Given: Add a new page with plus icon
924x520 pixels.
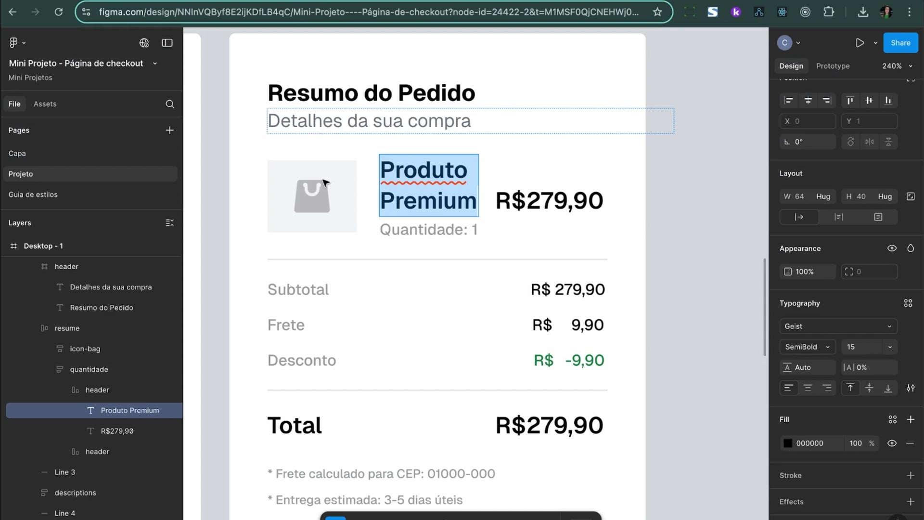Looking at the screenshot, I should [x=170, y=130].
